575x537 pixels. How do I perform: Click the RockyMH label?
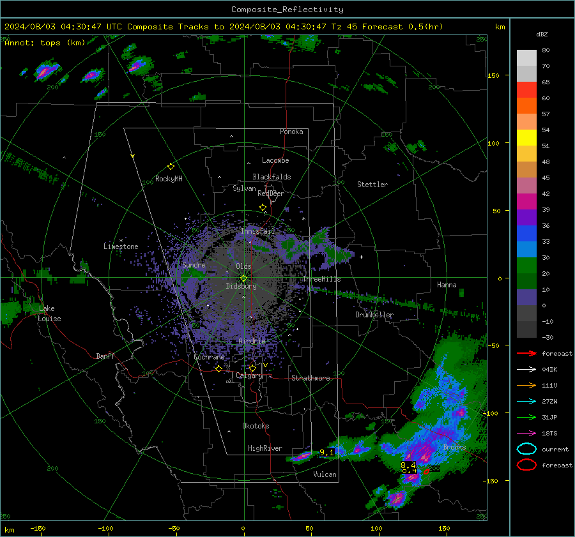click(x=169, y=179)
